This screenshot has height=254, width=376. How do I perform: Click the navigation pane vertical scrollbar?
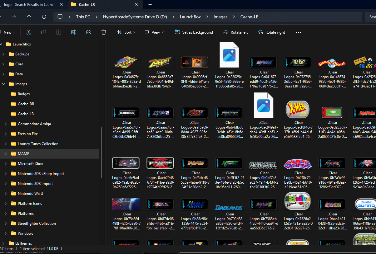[102, 153]
